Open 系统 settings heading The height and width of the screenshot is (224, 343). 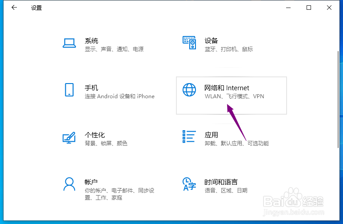coord(92,41)
